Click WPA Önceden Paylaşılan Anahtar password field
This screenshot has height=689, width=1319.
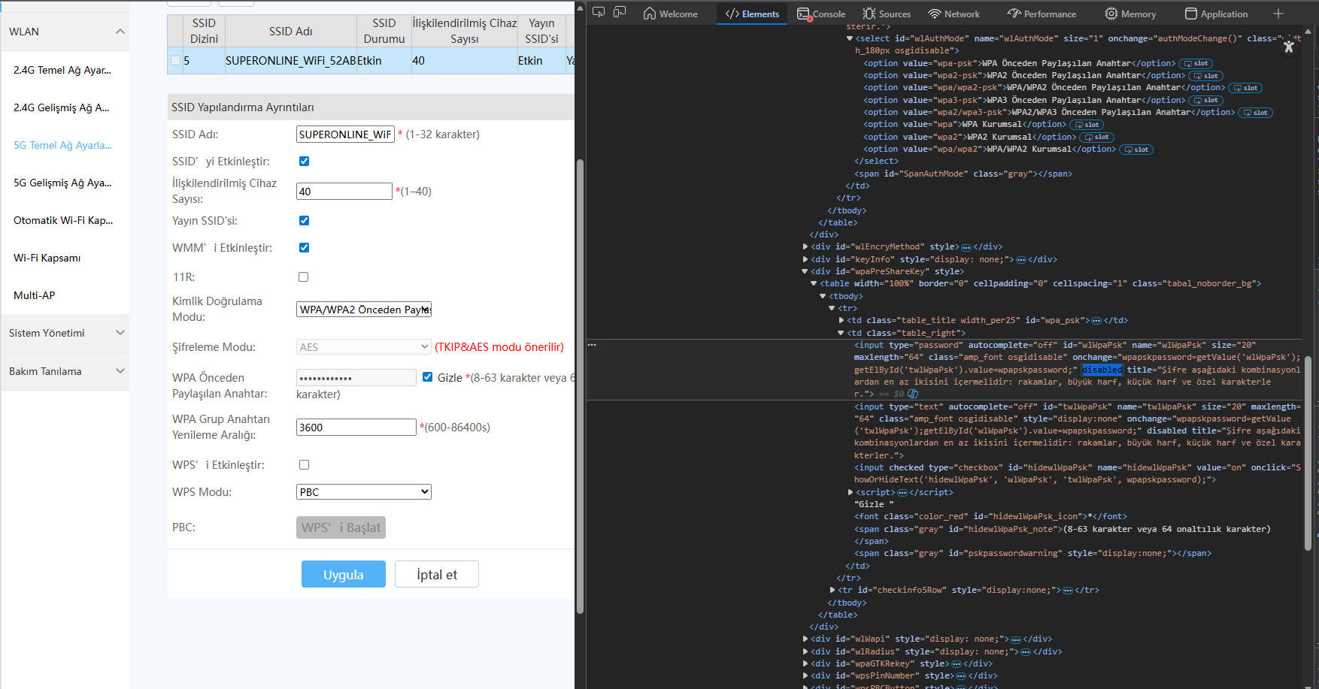tap(356, 377)
